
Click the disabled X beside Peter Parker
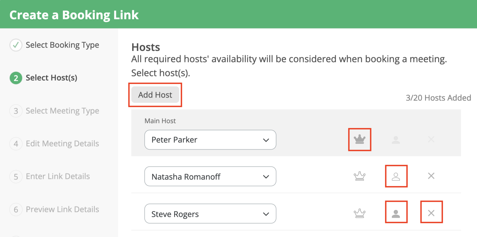coord(431,139)
